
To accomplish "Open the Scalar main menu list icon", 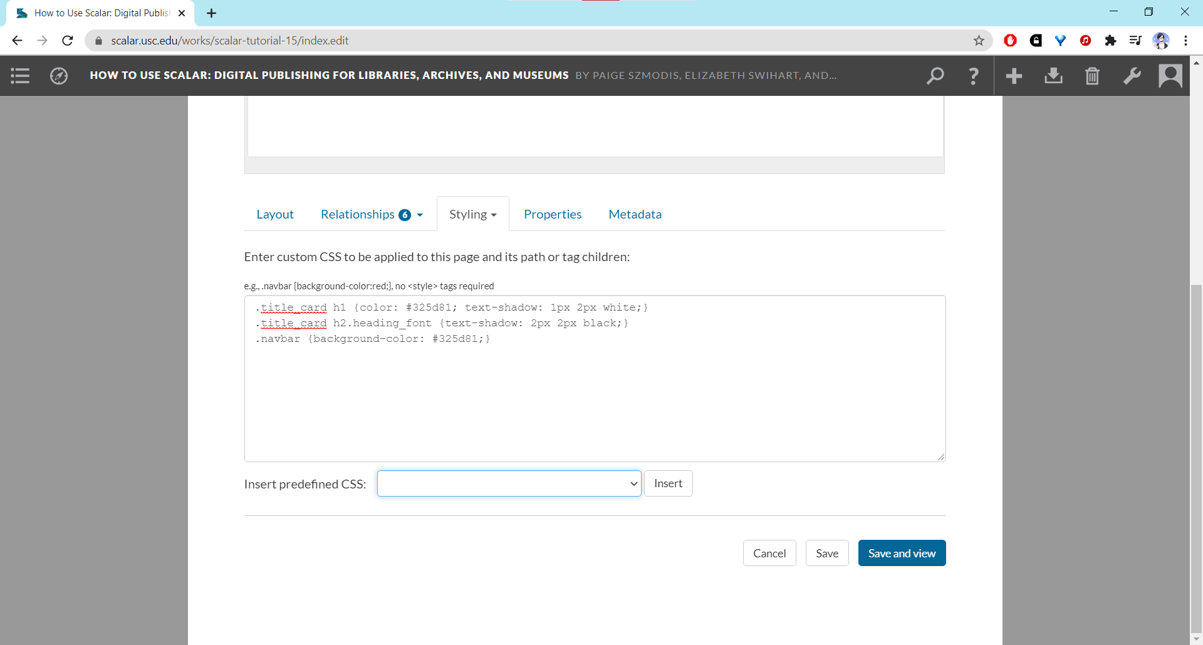I will [x=20, y=76].
